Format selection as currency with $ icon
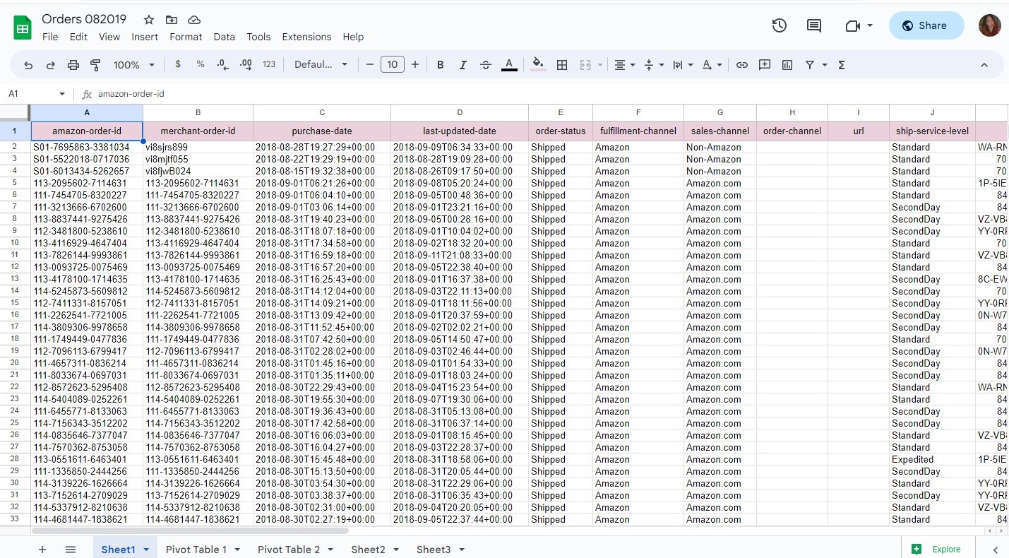The height and width of the screenshot is (558, 1009). point(178,64)
